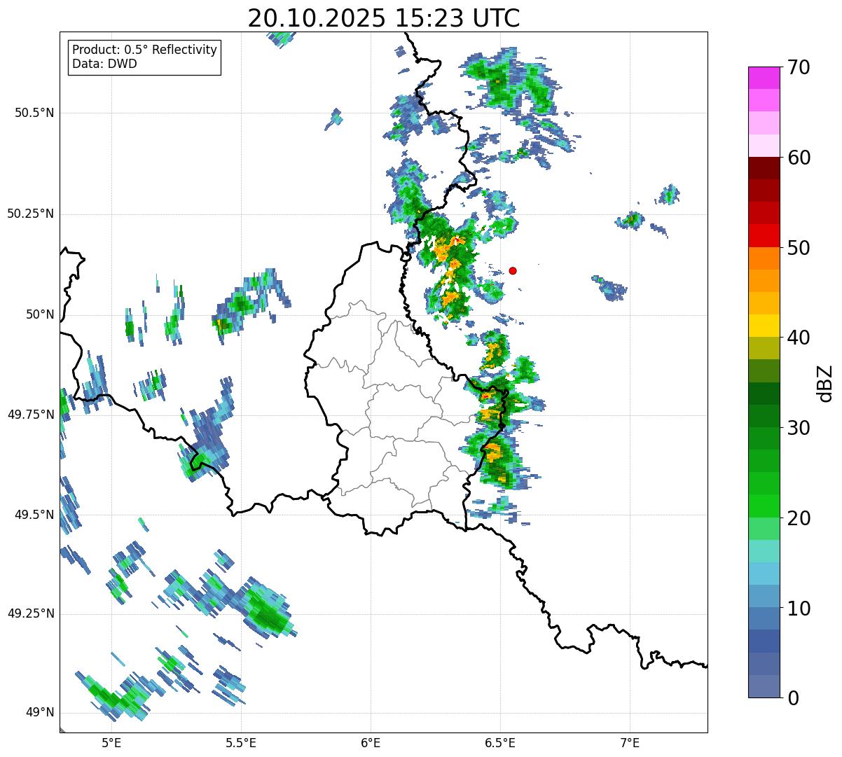Click the 49.25°N latitude label
Image resolution: width=842 pixels, height=757 pixels.
(x=30, y=613)
